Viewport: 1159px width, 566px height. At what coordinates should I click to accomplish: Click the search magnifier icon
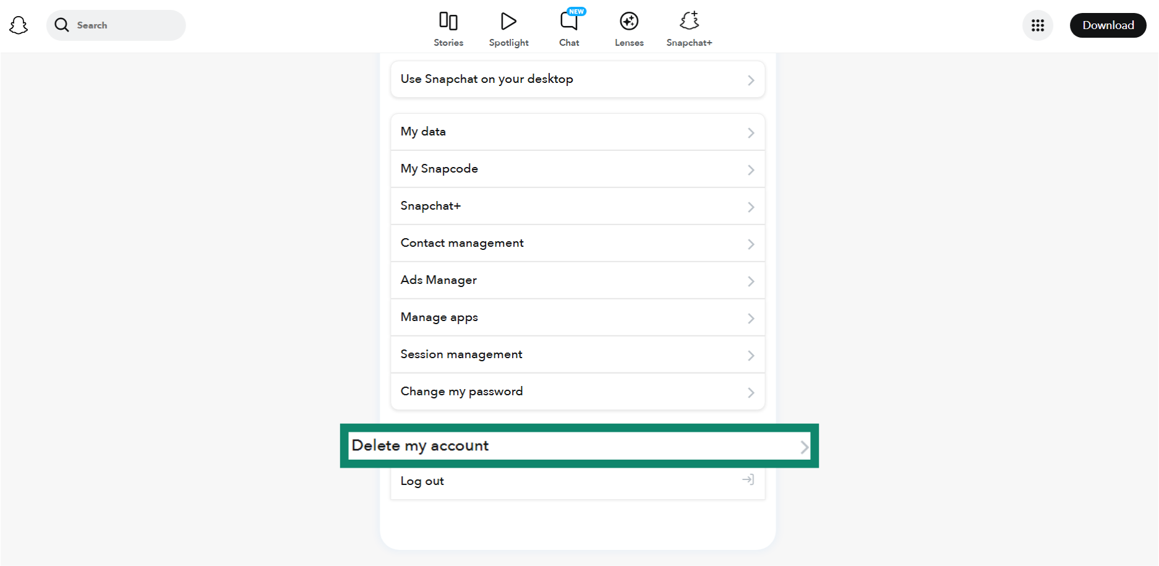[62, 25]
